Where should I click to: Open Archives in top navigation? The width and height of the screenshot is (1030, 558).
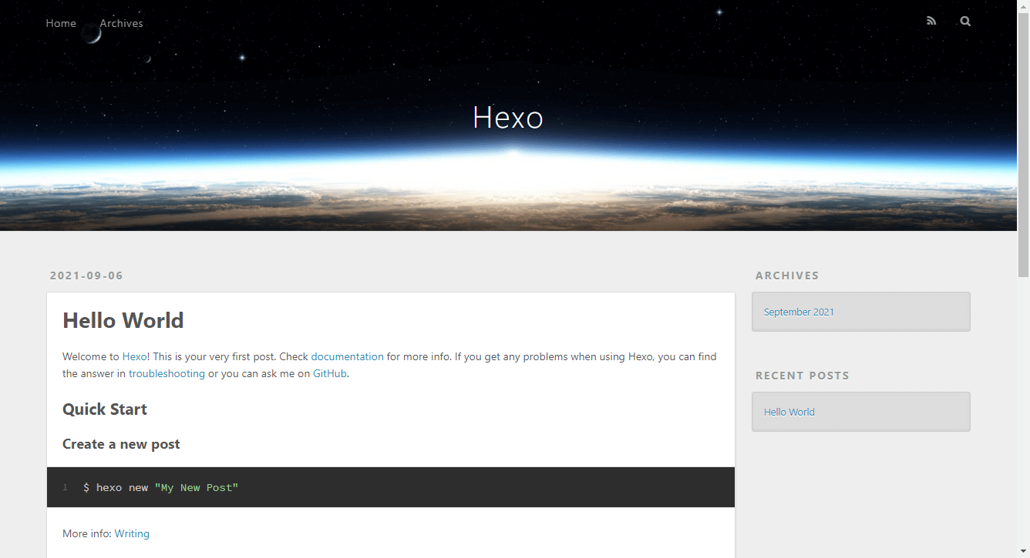click(x=121, y=23)
